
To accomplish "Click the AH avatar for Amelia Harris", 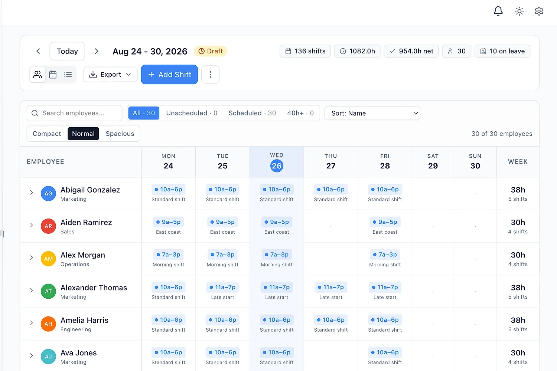I will pos(48,324).
